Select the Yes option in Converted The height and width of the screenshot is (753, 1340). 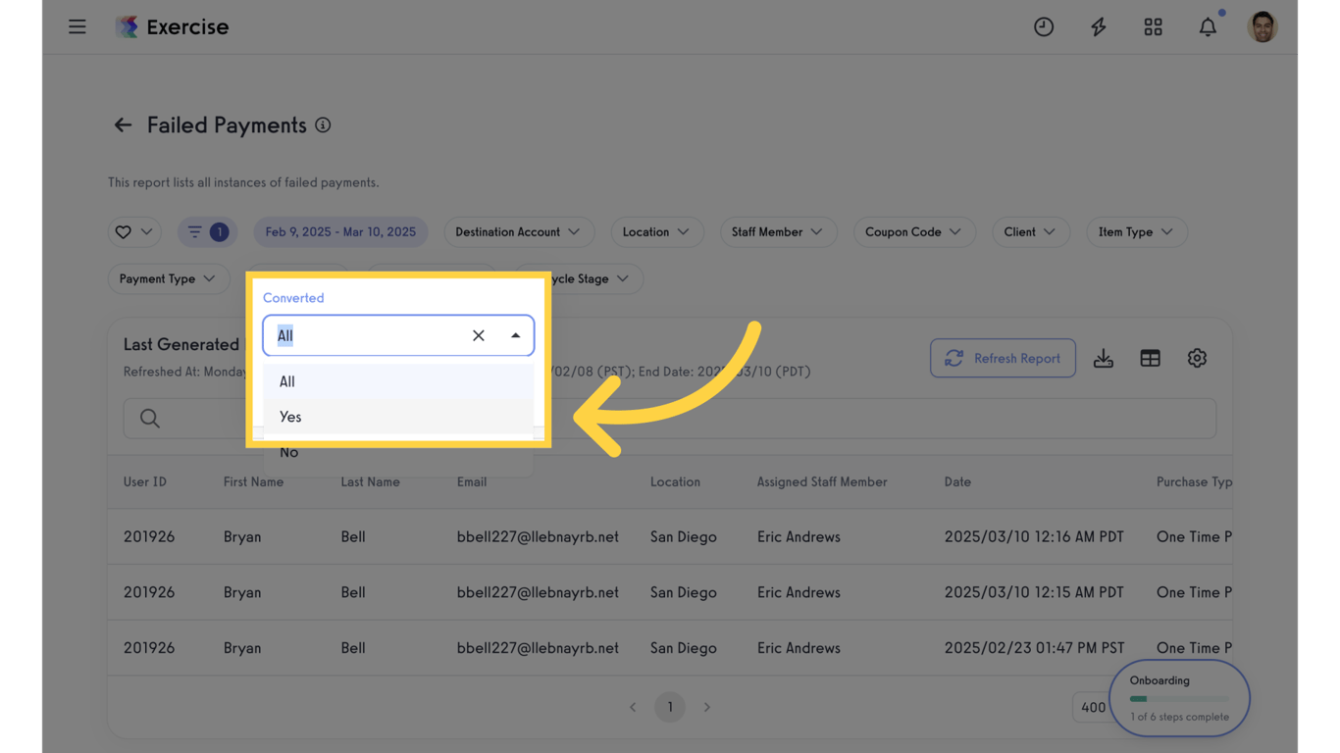pyautogui.click(x=398, y=417)
